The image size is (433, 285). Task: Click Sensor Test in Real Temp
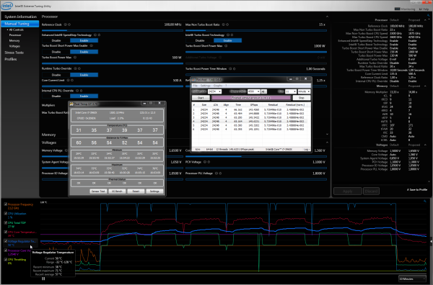tap(98, 191)
